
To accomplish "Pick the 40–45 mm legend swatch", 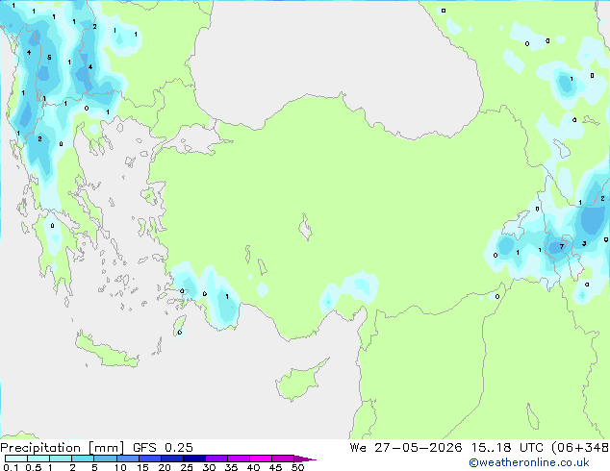I will point(261,459).
